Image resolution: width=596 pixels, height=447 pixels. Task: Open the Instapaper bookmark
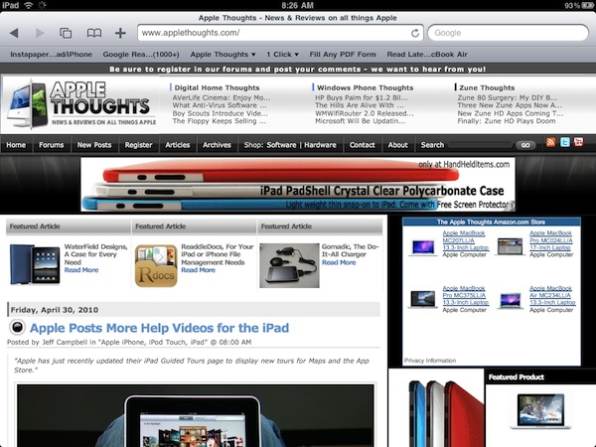coord(51,55)
